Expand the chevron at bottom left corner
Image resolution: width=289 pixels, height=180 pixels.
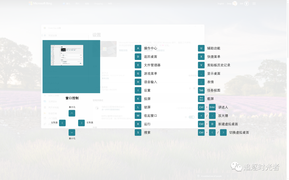pyautogui.click(x=55, y=176)
